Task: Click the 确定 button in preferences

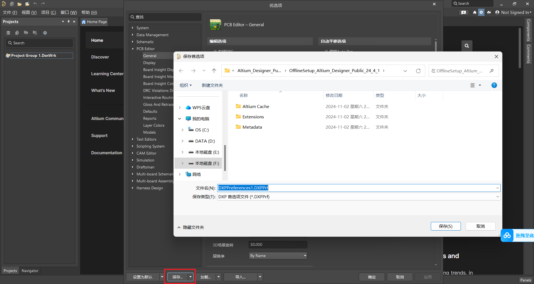Action: [x=372, y=277]
